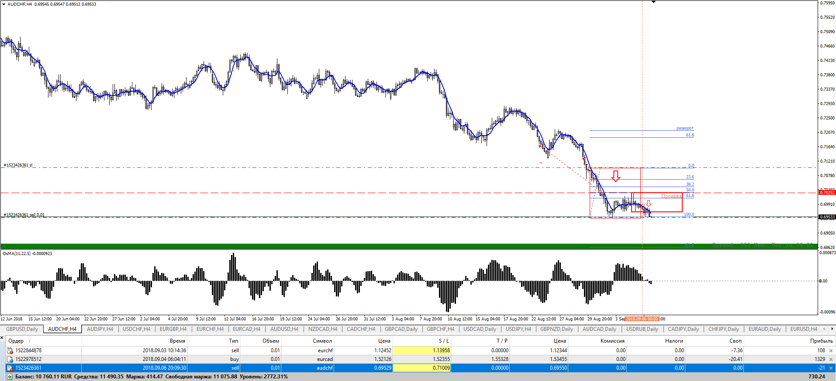Click the buy order icon for 1522978512
Viewport: 836px width, 381px height.
point(10,359)
